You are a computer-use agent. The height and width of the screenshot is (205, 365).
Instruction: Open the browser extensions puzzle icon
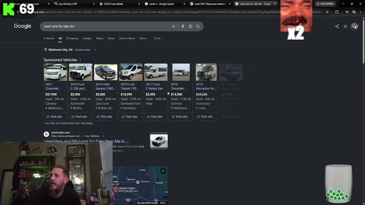[337, 12]
